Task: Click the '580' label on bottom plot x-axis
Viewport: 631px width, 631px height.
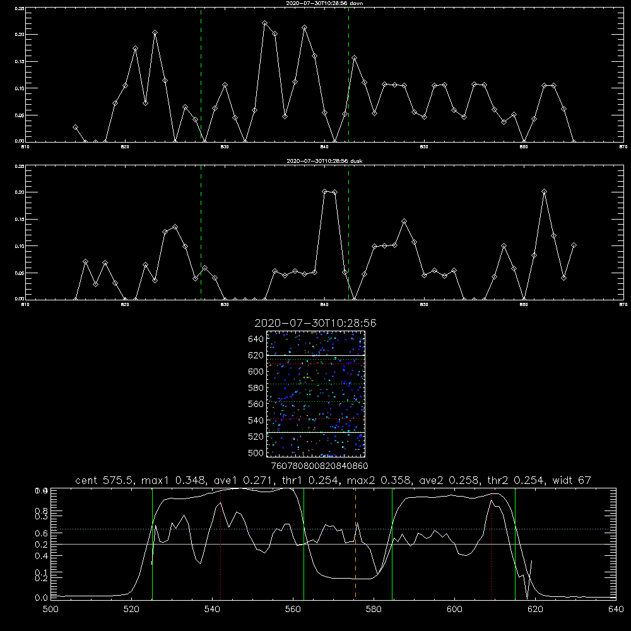Action: pos(374,610)
